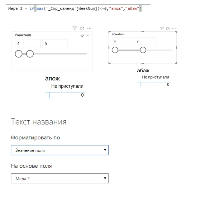
Task: Click the 'абаж' visual title
Action: (143, 71)
